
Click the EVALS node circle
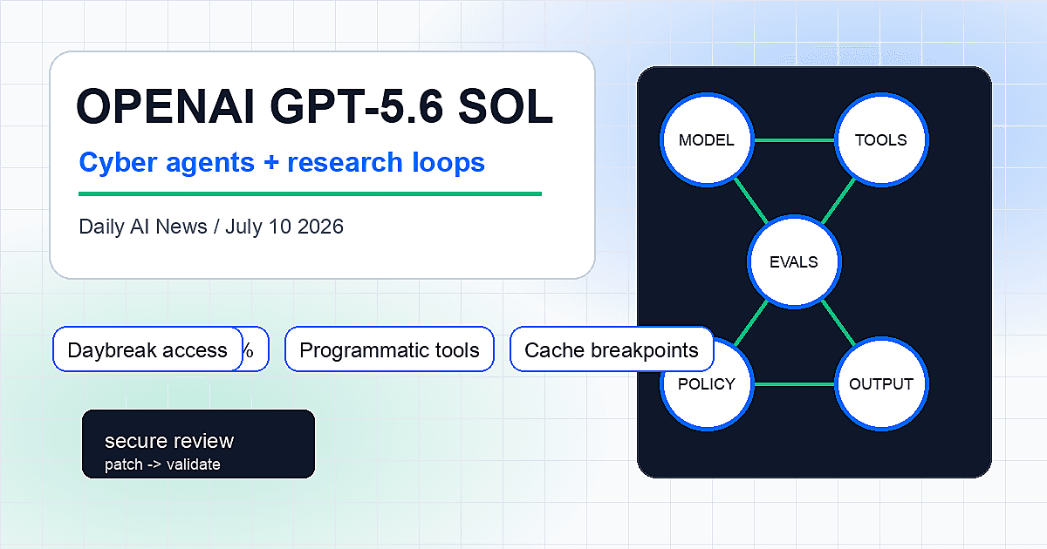(x=794, y=261)
